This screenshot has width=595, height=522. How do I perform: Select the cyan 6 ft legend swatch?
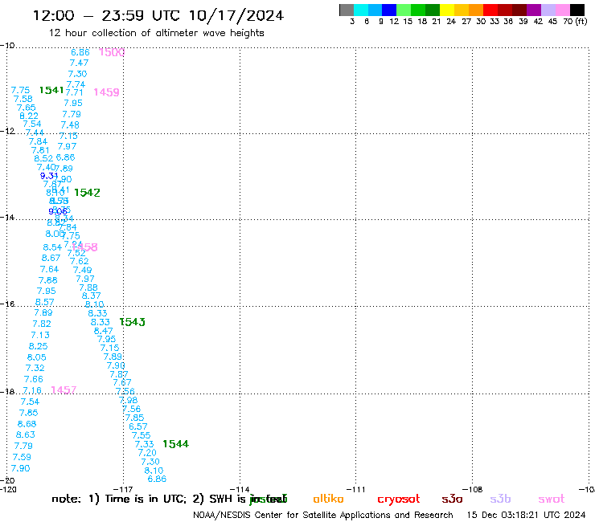coord(361,10)
